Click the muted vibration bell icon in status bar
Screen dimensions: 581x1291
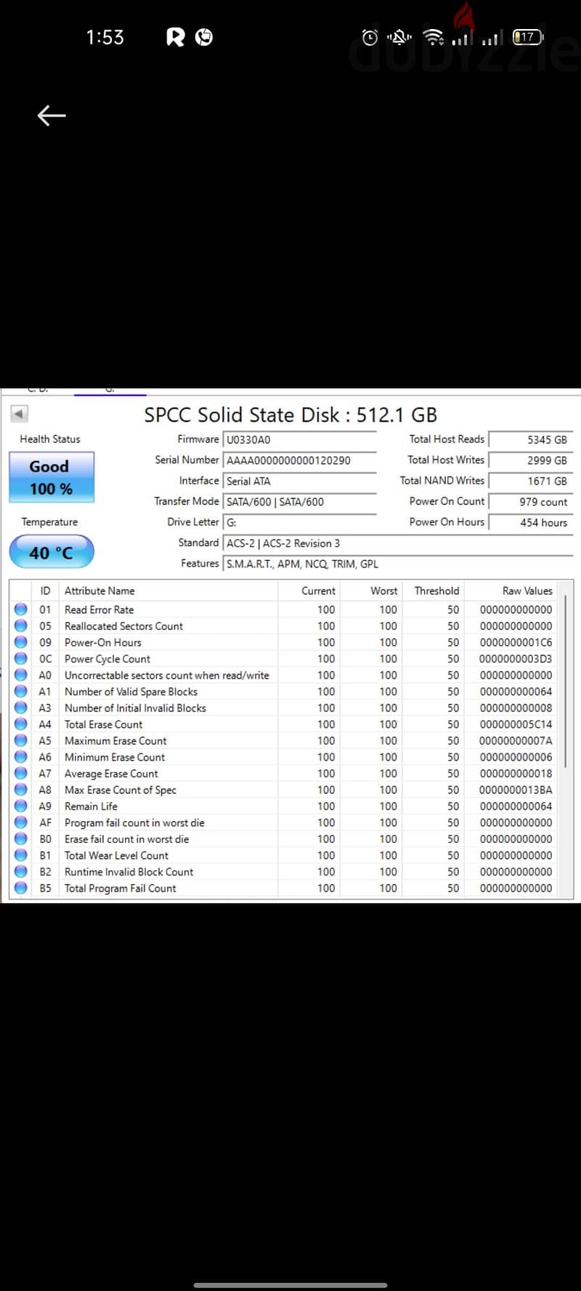tap(399, 36)
